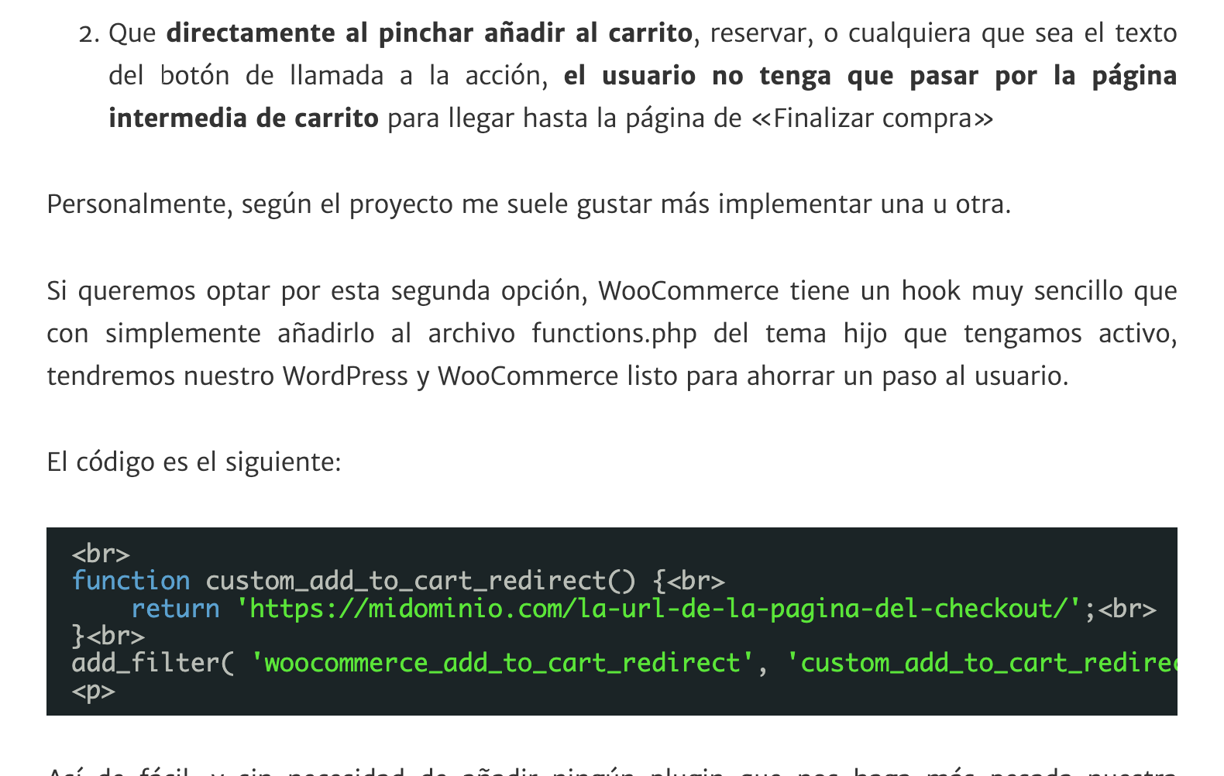The width and height of the screenshot is (1224, 776).
Task: Click the bold phrase "el usuario no tenga que pasar"
Action: click(771, 76)
